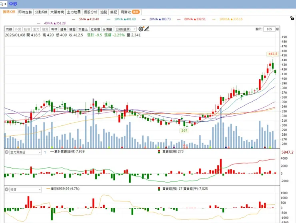The image size is (296, 223).
Task: Close the 主力買賣超 indicator panel
Action: (x=7, y=152)
